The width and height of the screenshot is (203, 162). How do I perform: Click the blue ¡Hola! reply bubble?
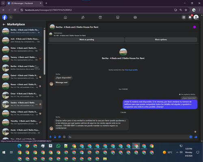160,104
